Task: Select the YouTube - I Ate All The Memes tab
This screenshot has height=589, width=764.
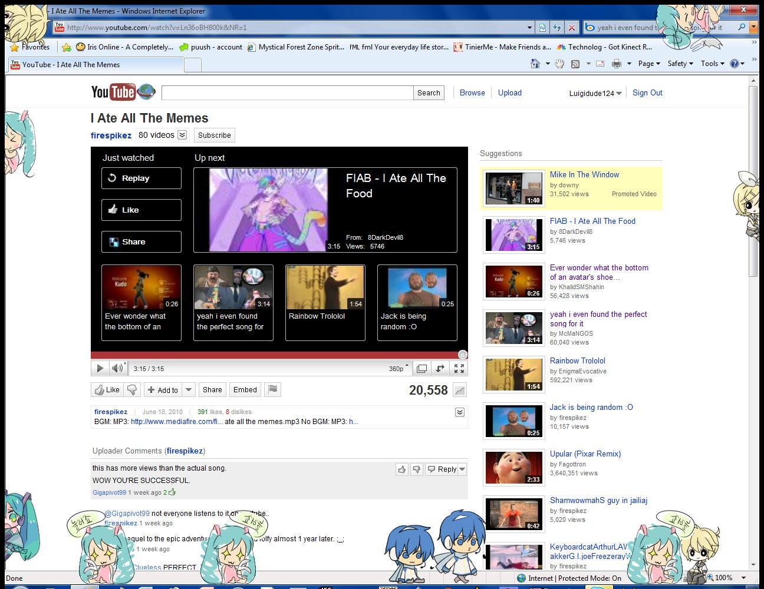Action: pyautogui.click(x=95, y=65)
